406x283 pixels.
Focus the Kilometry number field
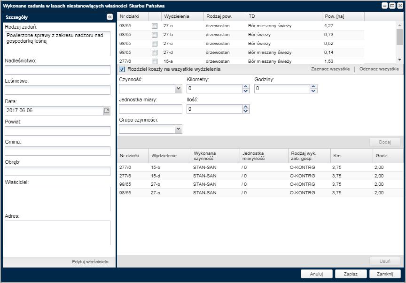215,89
